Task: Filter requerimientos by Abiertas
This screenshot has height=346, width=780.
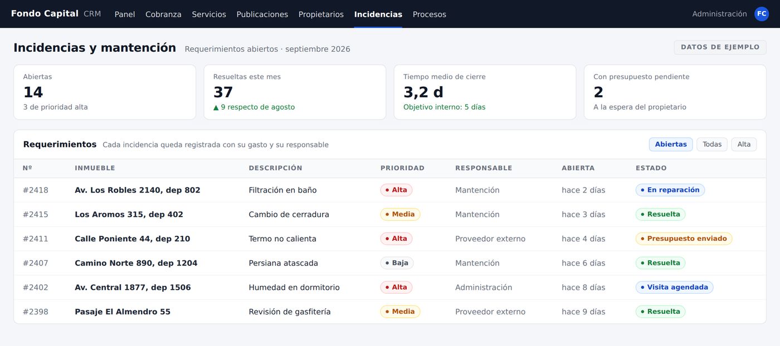Action: point(671,145)
